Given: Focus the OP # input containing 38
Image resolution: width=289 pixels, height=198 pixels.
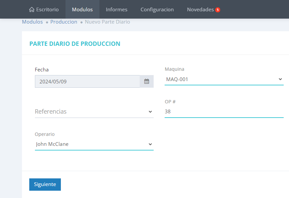Looking at the screenshot, I should tap(224, 112).
